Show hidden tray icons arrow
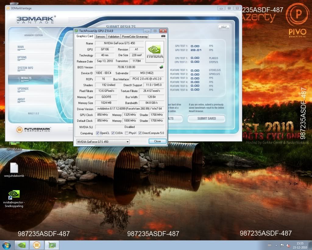 pyautogui.click(x=276, y=245)
